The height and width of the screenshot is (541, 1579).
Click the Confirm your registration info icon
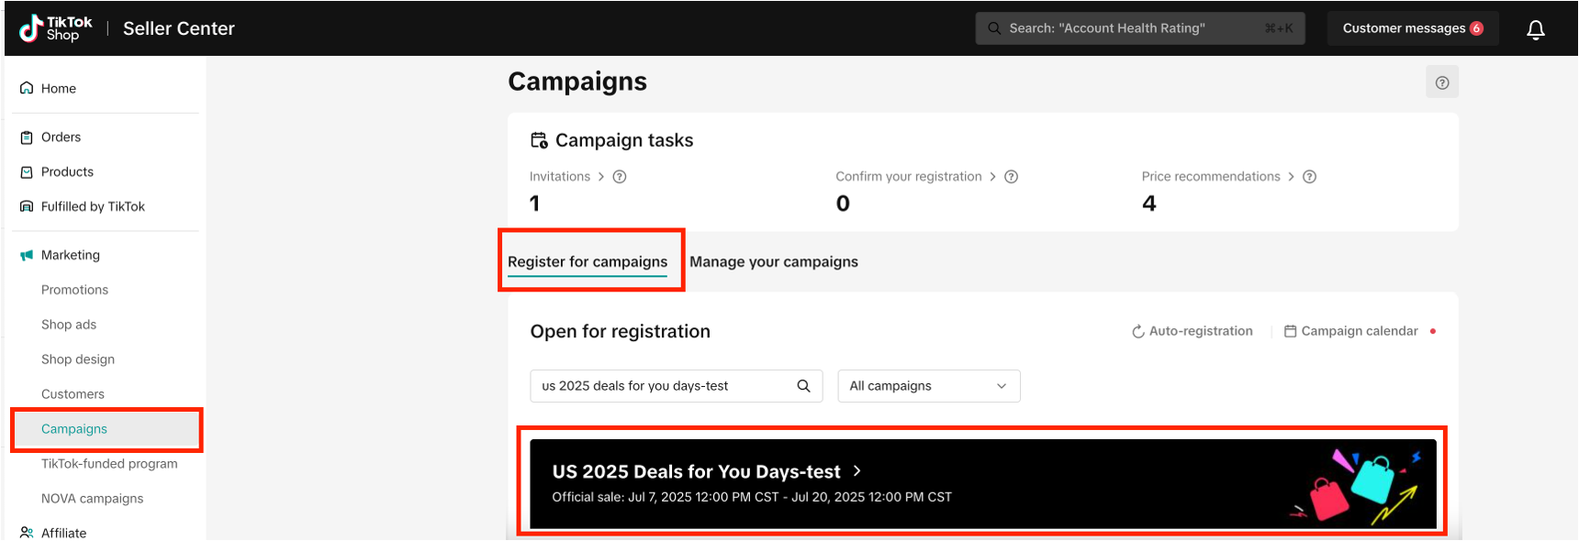point(1011,177)
